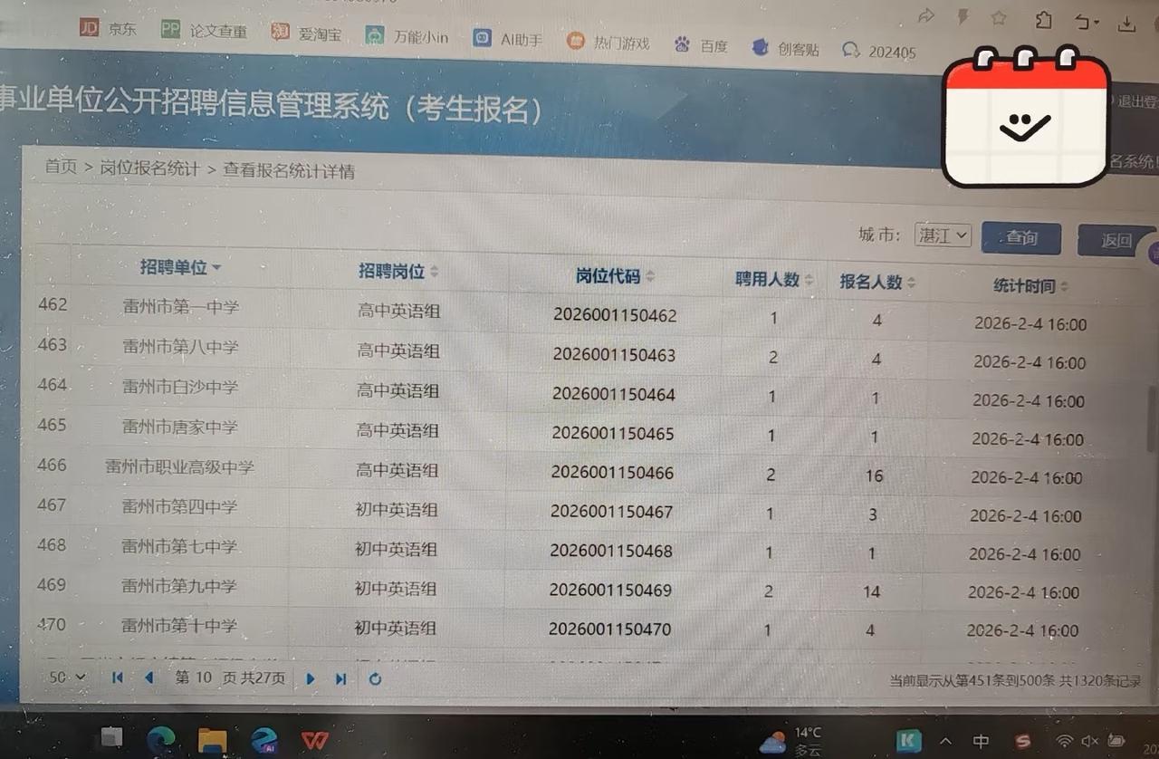Go to the previous page of results

pos(148,677)
